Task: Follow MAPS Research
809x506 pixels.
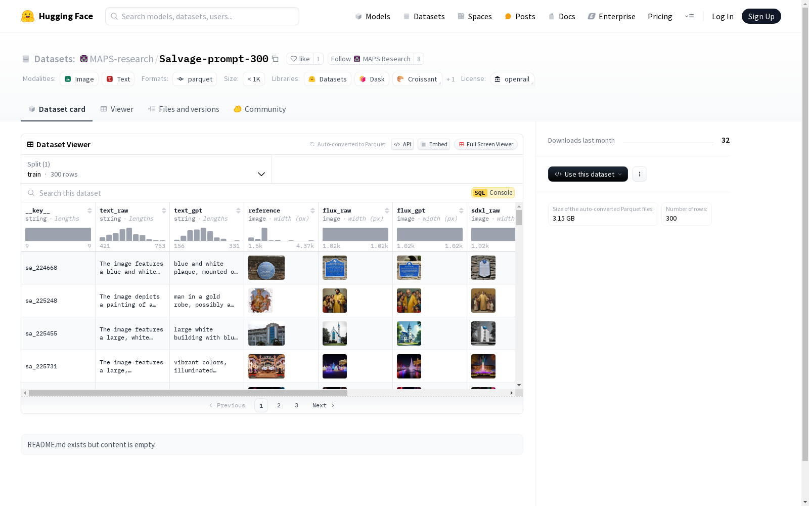Action: pos(371,59)
